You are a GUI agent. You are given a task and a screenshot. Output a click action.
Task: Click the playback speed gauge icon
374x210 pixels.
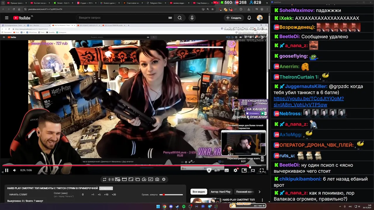click(x=144, y=179)
